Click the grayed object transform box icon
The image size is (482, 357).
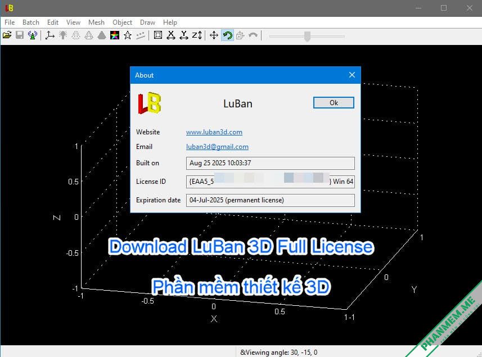(x=240, y=35)
